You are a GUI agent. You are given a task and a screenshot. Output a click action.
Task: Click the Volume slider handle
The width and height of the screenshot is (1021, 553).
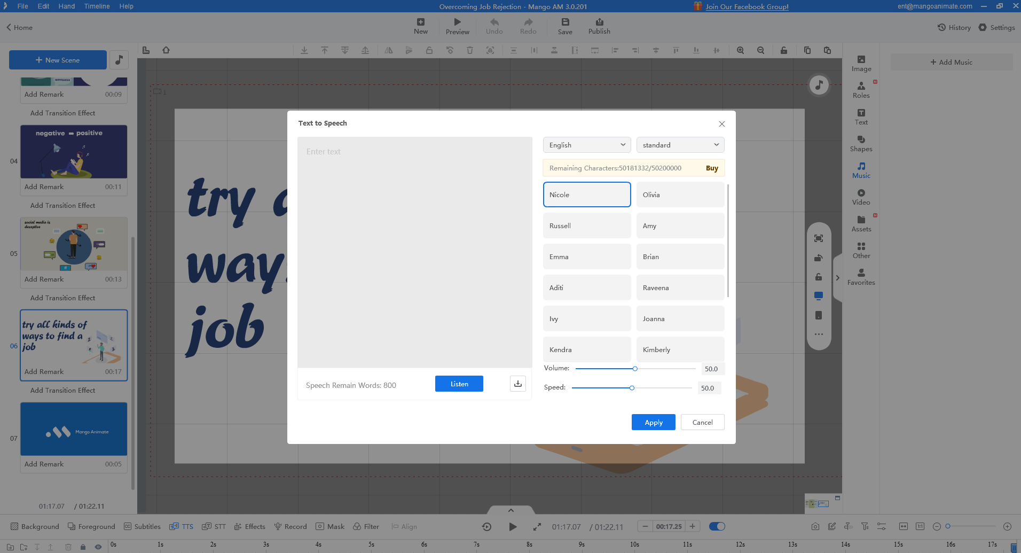[635, 369]
